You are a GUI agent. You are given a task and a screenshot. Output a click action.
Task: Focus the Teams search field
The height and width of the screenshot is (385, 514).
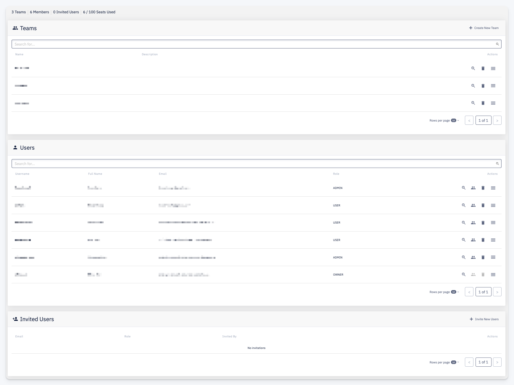tap(256, 44)
